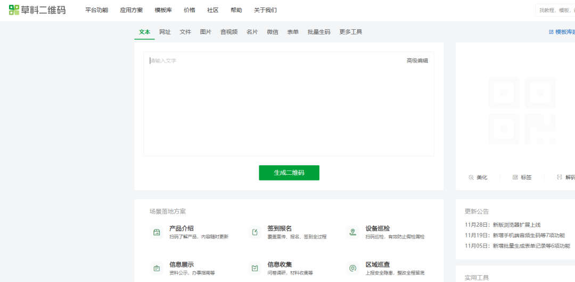Click the QR code preview placeholder

click(x=522, y=111)
